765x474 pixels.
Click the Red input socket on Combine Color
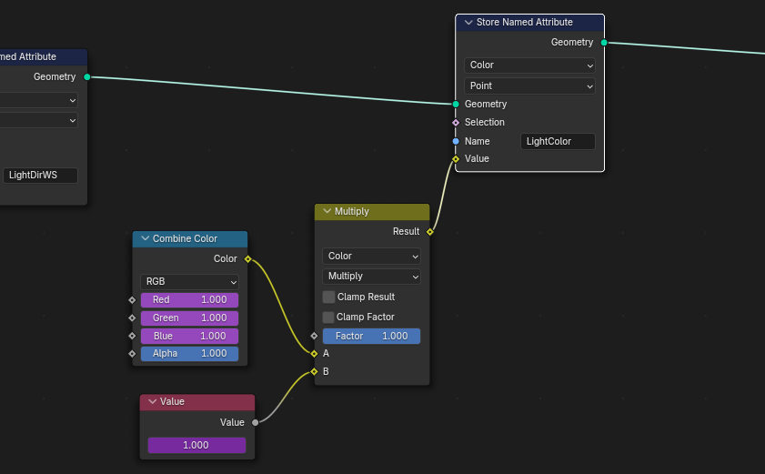click(x=132, y=300)
